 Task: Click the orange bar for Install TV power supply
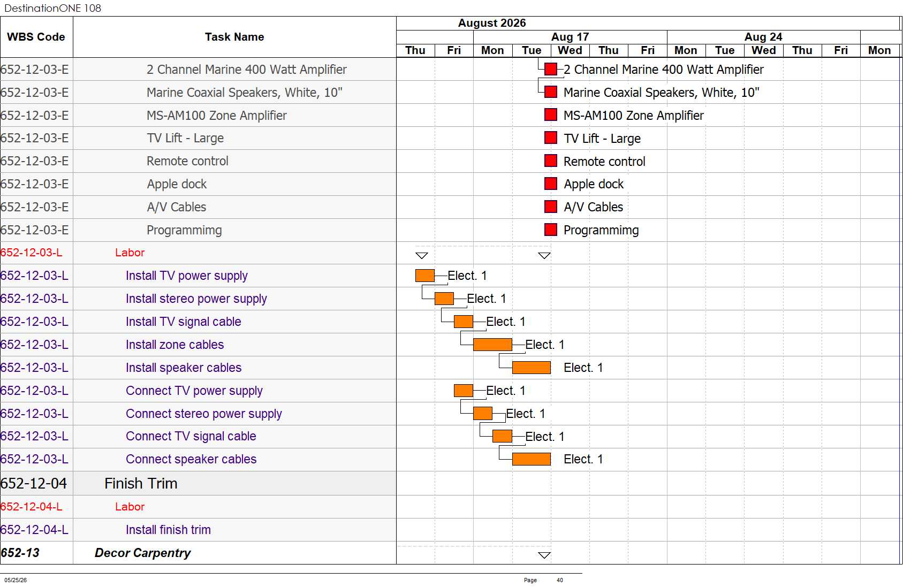coord(425,276)
